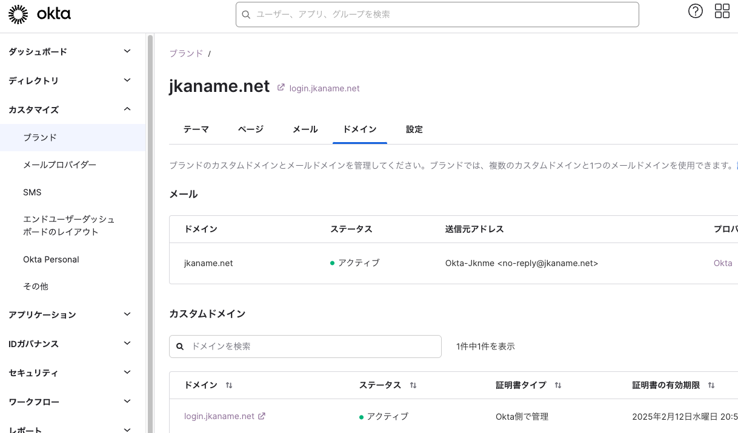
Task: Sort by 証明書タイプ column arrows icon
Action: [x=558, y=385]
